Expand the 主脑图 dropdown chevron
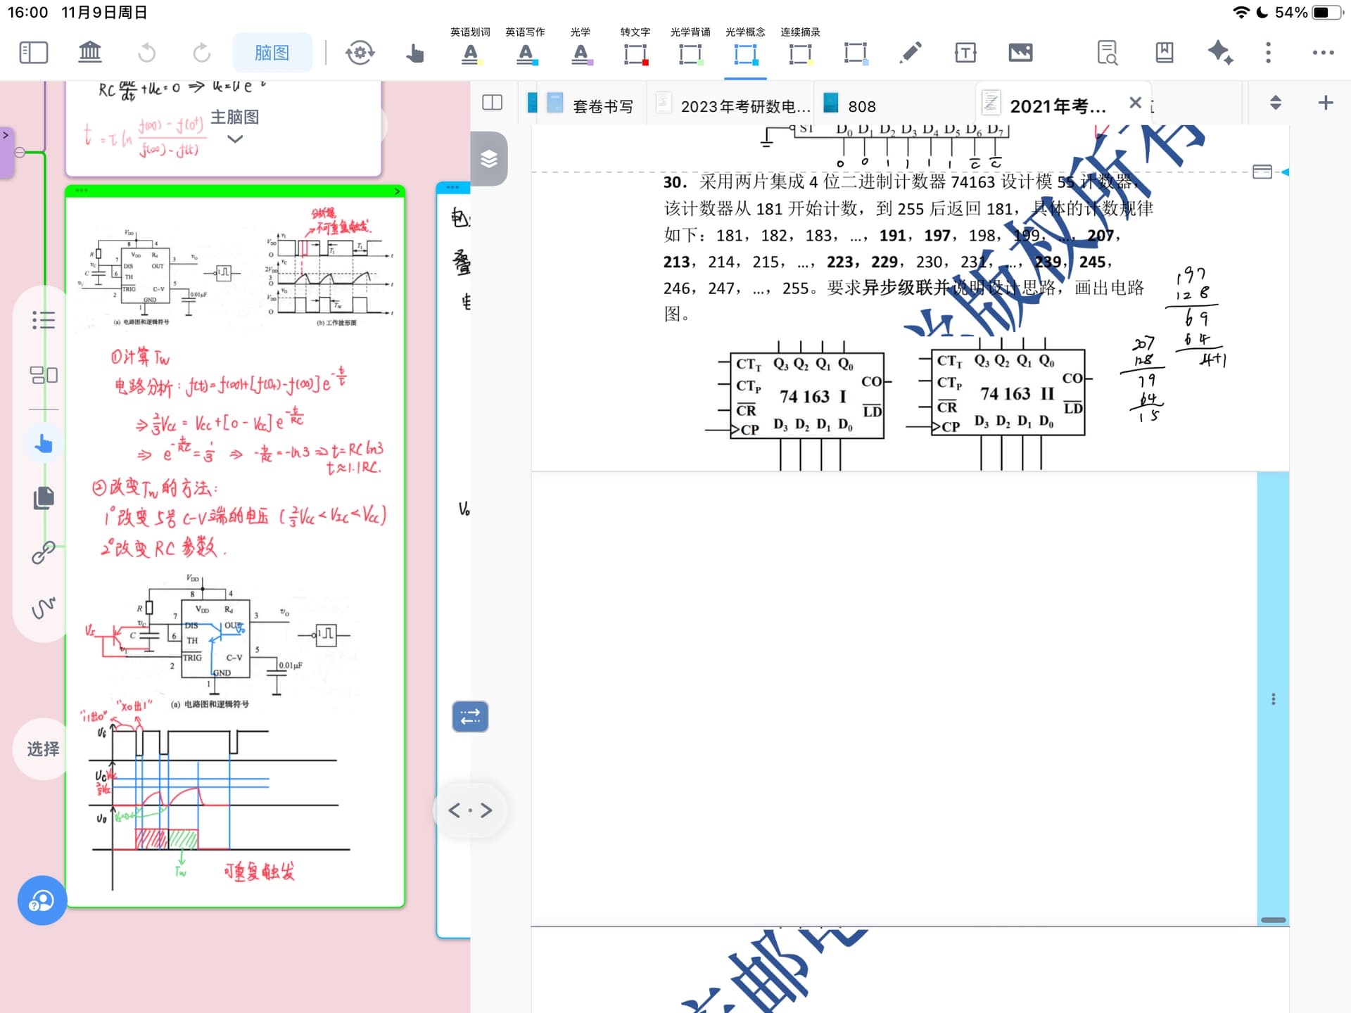Image resolution: width=1351 pixels, height=1013 pixels. click(x=236, y=139)
